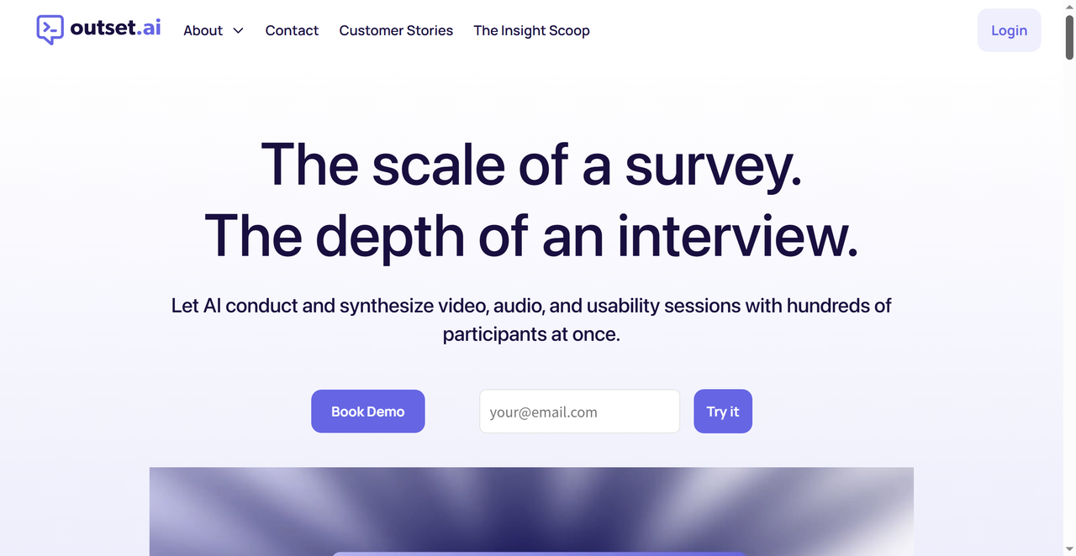Expand the chevron arrow beside About
Screen dimensions: 1076x556
[238, 30]
